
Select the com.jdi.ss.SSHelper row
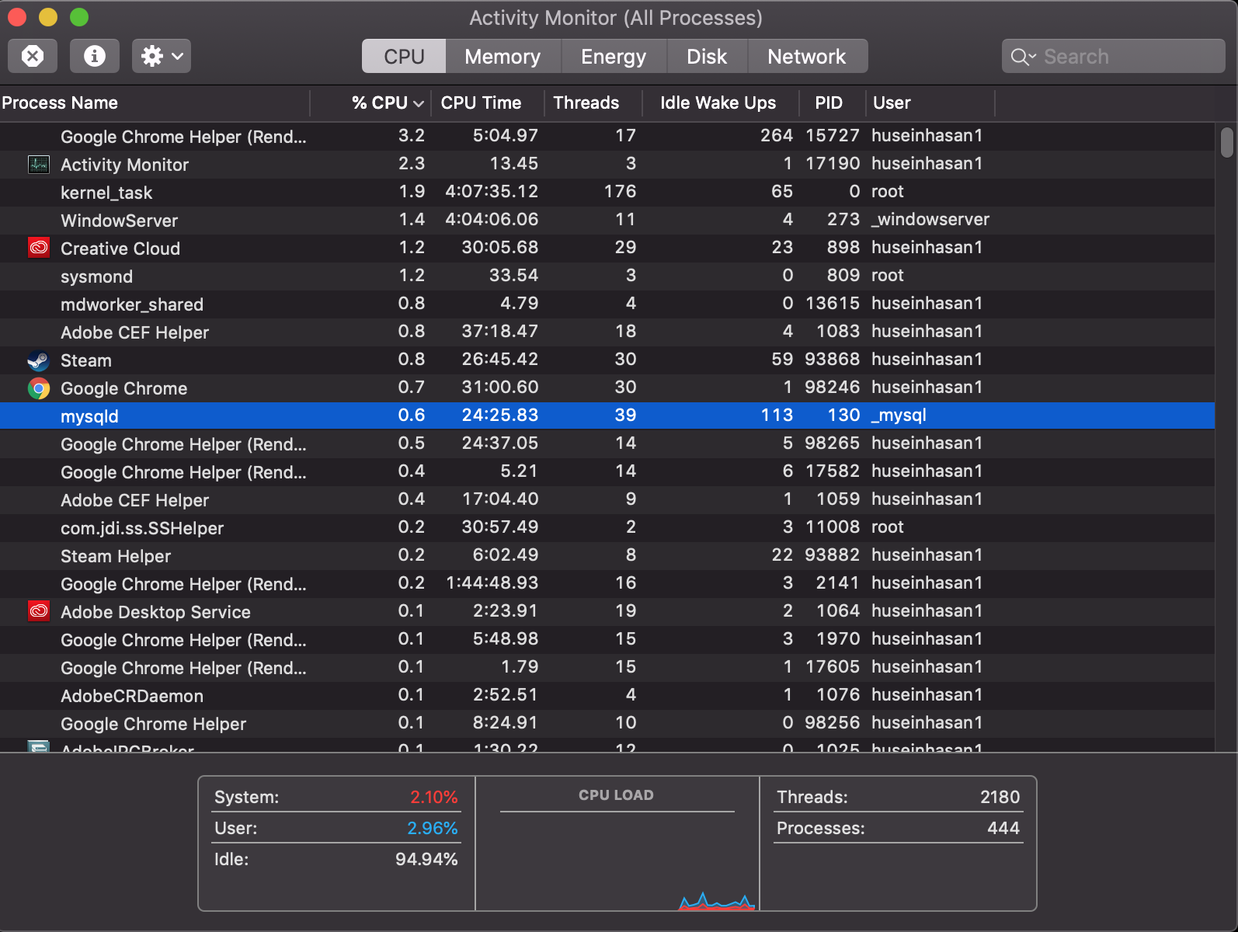click(607, 528)
